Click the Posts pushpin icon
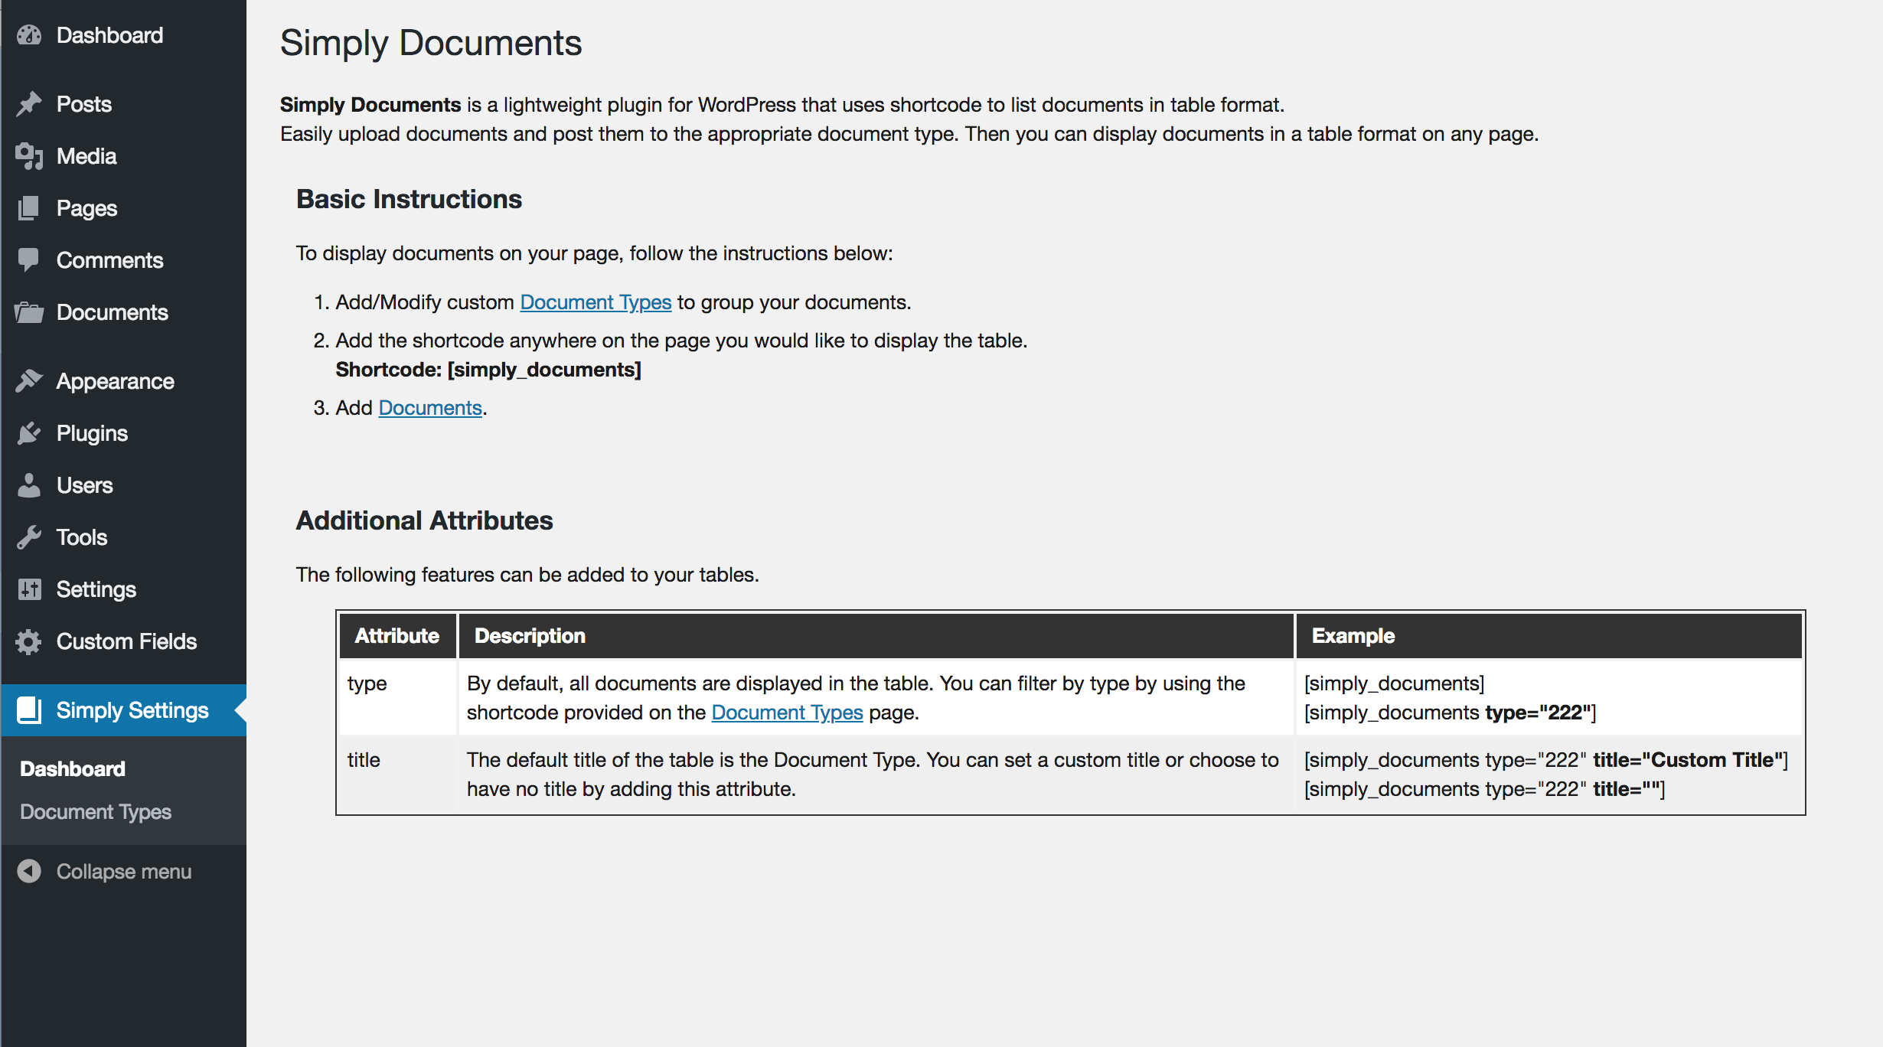Screen dimensions: 1883x1047 [x=29, y=104]
